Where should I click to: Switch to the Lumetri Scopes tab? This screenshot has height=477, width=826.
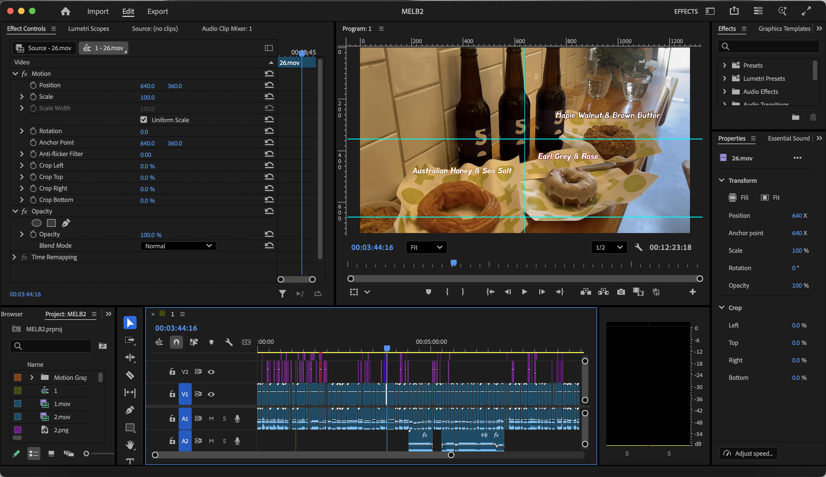point(88,28)
